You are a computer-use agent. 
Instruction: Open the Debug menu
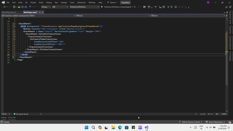click(49, 3)
